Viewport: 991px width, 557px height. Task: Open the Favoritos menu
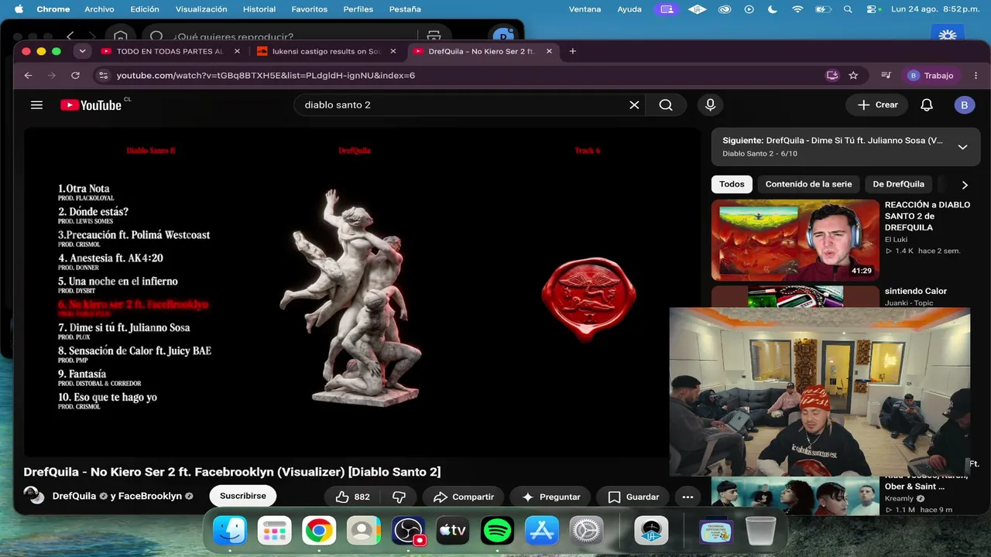309,9
